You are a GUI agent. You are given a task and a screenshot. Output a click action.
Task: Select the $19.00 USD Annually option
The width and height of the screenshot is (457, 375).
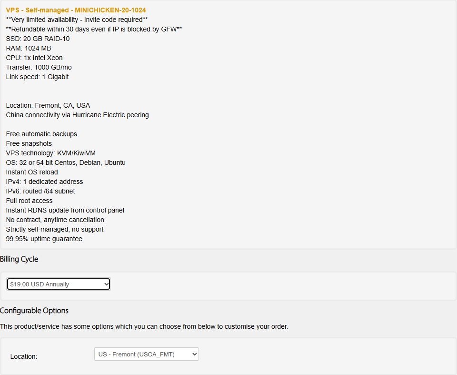tap(57, 284)
